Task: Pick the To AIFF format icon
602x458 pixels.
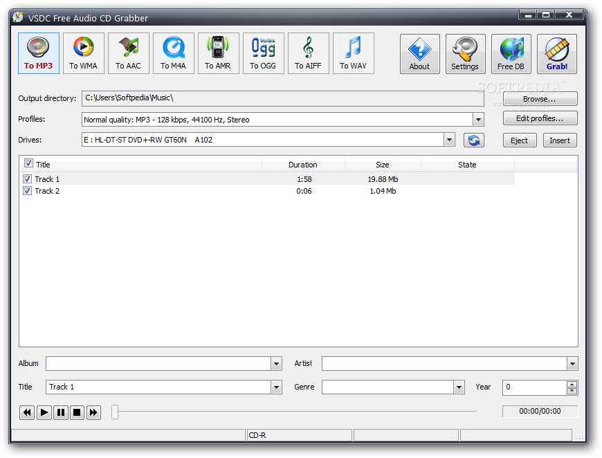Action: [x=308, y=53]
